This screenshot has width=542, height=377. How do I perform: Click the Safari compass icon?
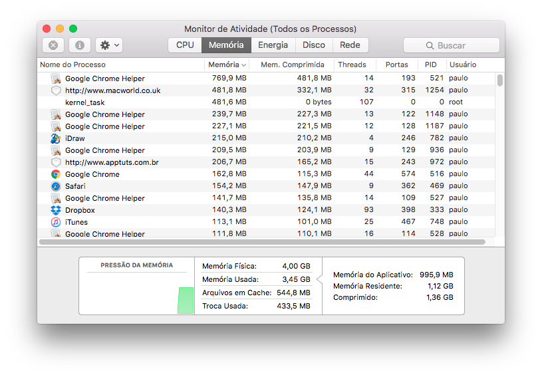click(x=56, y=186)
